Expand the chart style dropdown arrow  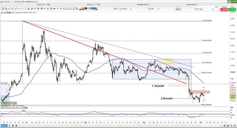(x=181, y=9)
